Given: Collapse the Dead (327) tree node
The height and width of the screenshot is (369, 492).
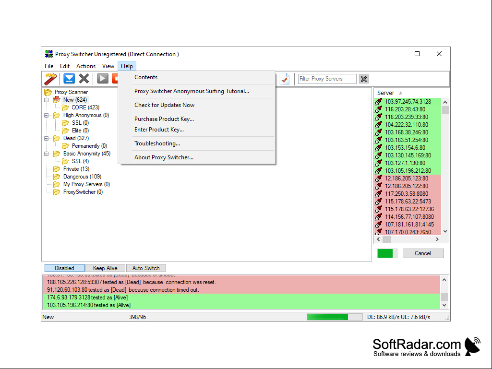Looking at the screenshot, I should point(47,138).
